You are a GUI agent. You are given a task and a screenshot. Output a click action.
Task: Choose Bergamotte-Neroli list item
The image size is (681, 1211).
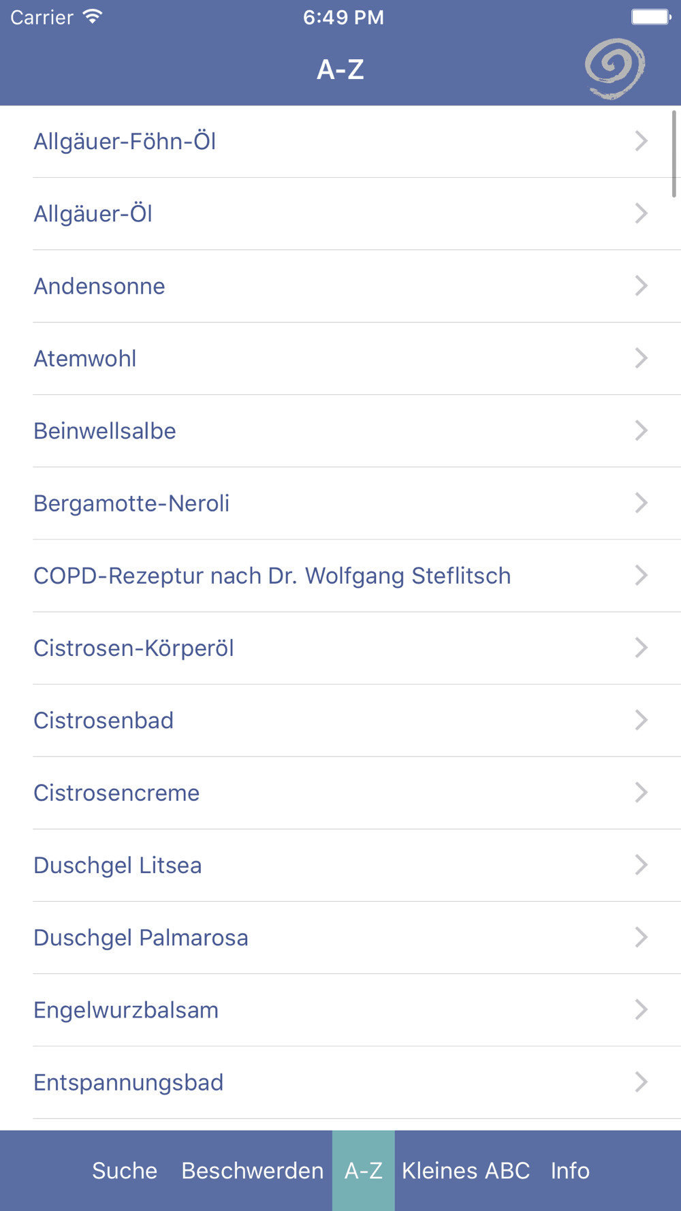[131, 503]
